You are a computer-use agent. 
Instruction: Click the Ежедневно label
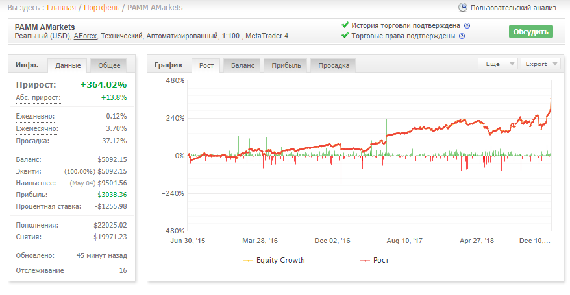35,117
